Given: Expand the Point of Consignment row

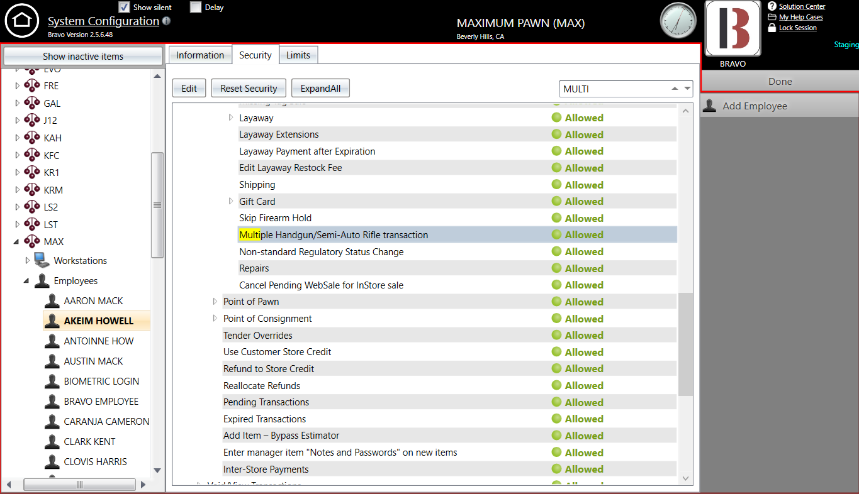Looking at the screenshot, I should point(215,319).
